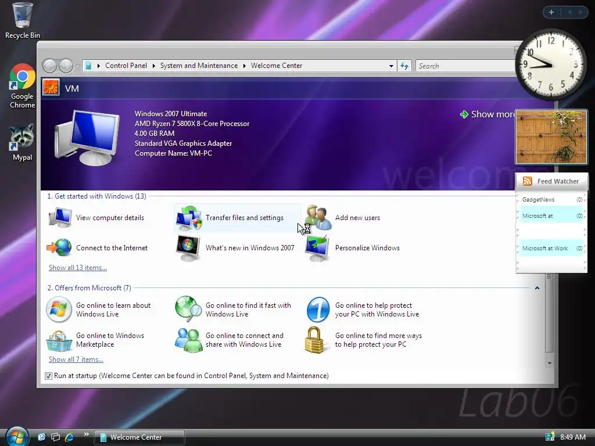The image size is (595, 446).
Task: Click the refresh button beside address bar
Action: 404,66
